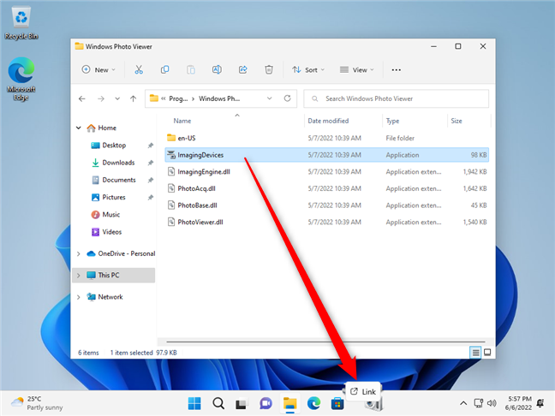The image size is (555, 416).
Task: Collapse the Home tree node
Action: (x=78, y=128)
